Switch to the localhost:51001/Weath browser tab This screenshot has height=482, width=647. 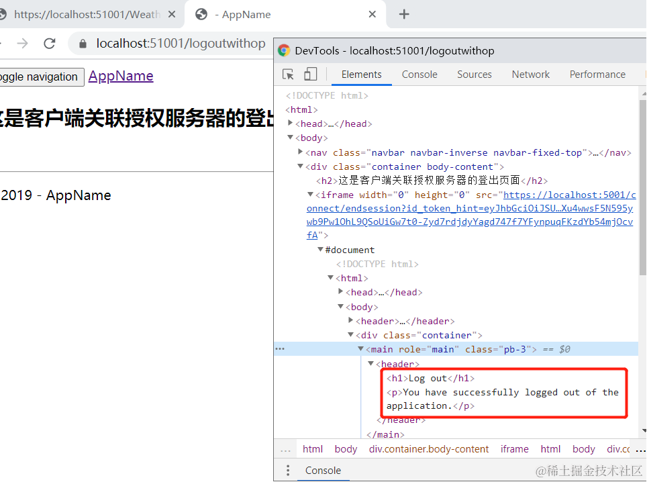click(87, 15)
